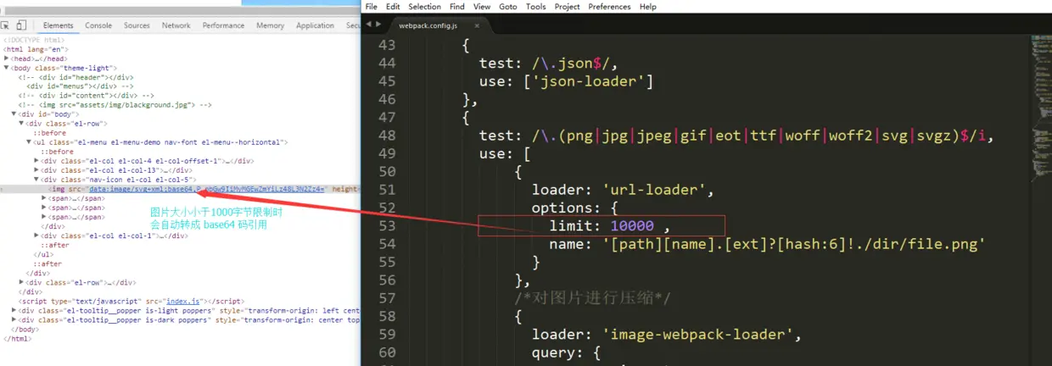Switch to the Elements tab in DevTools
Screen dimensions: 1052x366
(58, 25)
